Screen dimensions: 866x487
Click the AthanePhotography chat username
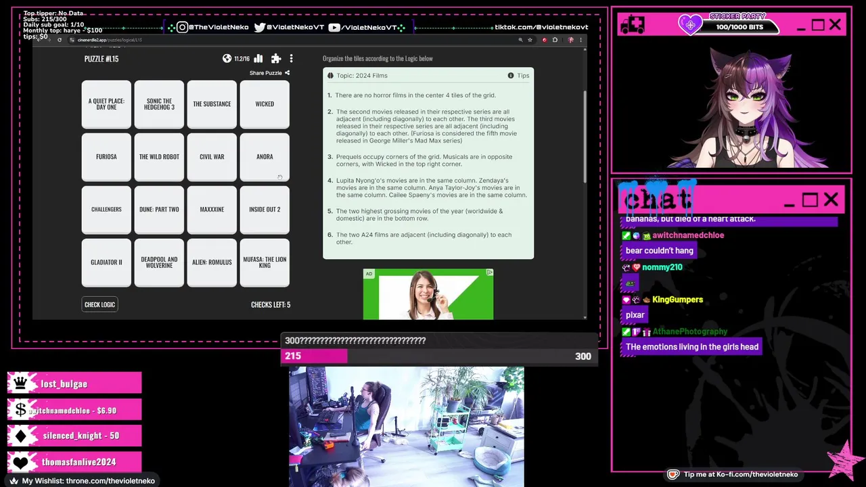tap(689, 331)
